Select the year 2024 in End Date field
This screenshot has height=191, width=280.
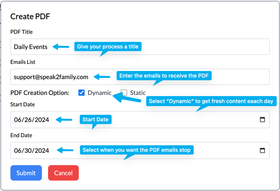(42, 150)
